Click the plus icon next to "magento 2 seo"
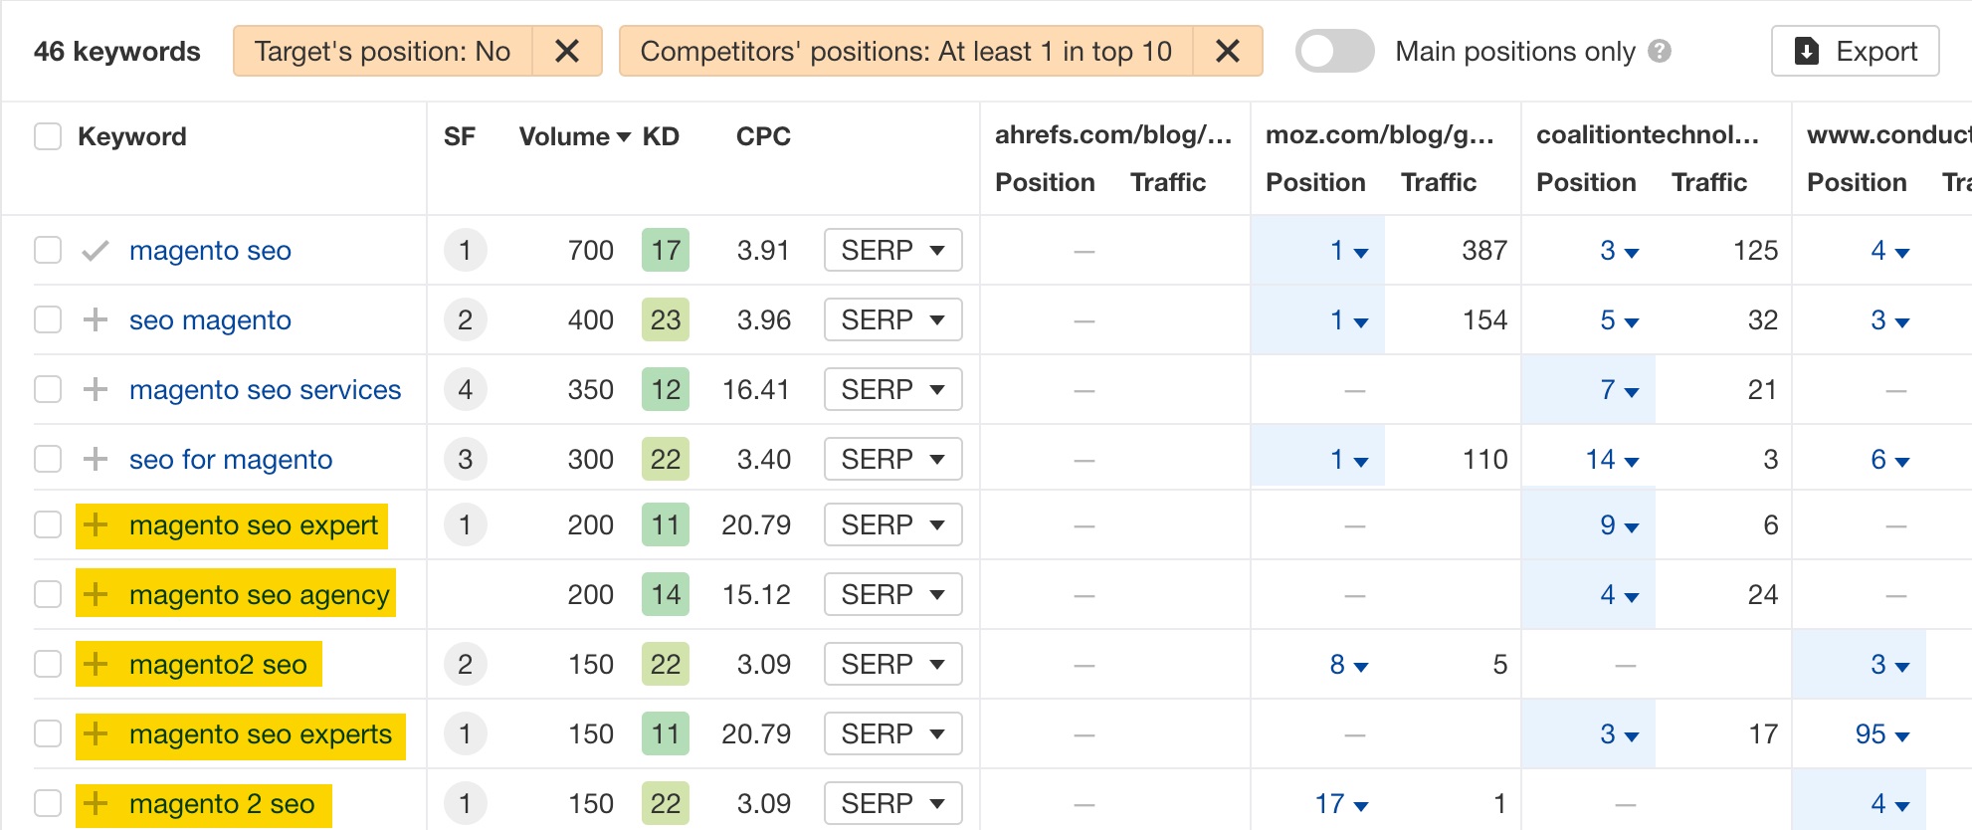Image resolution: width=1972 pixels, height=830 pixels. pos(96,803)
